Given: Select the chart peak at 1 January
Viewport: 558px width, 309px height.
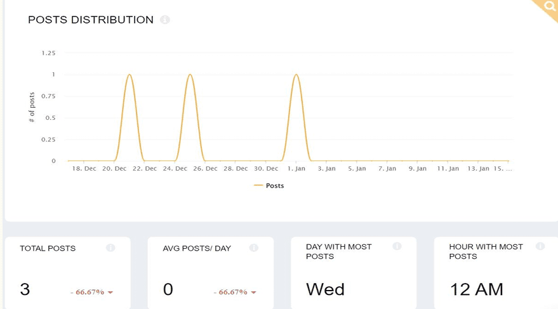Looking at the screenshot, I should pyautogui.click(x=296, y=75).
